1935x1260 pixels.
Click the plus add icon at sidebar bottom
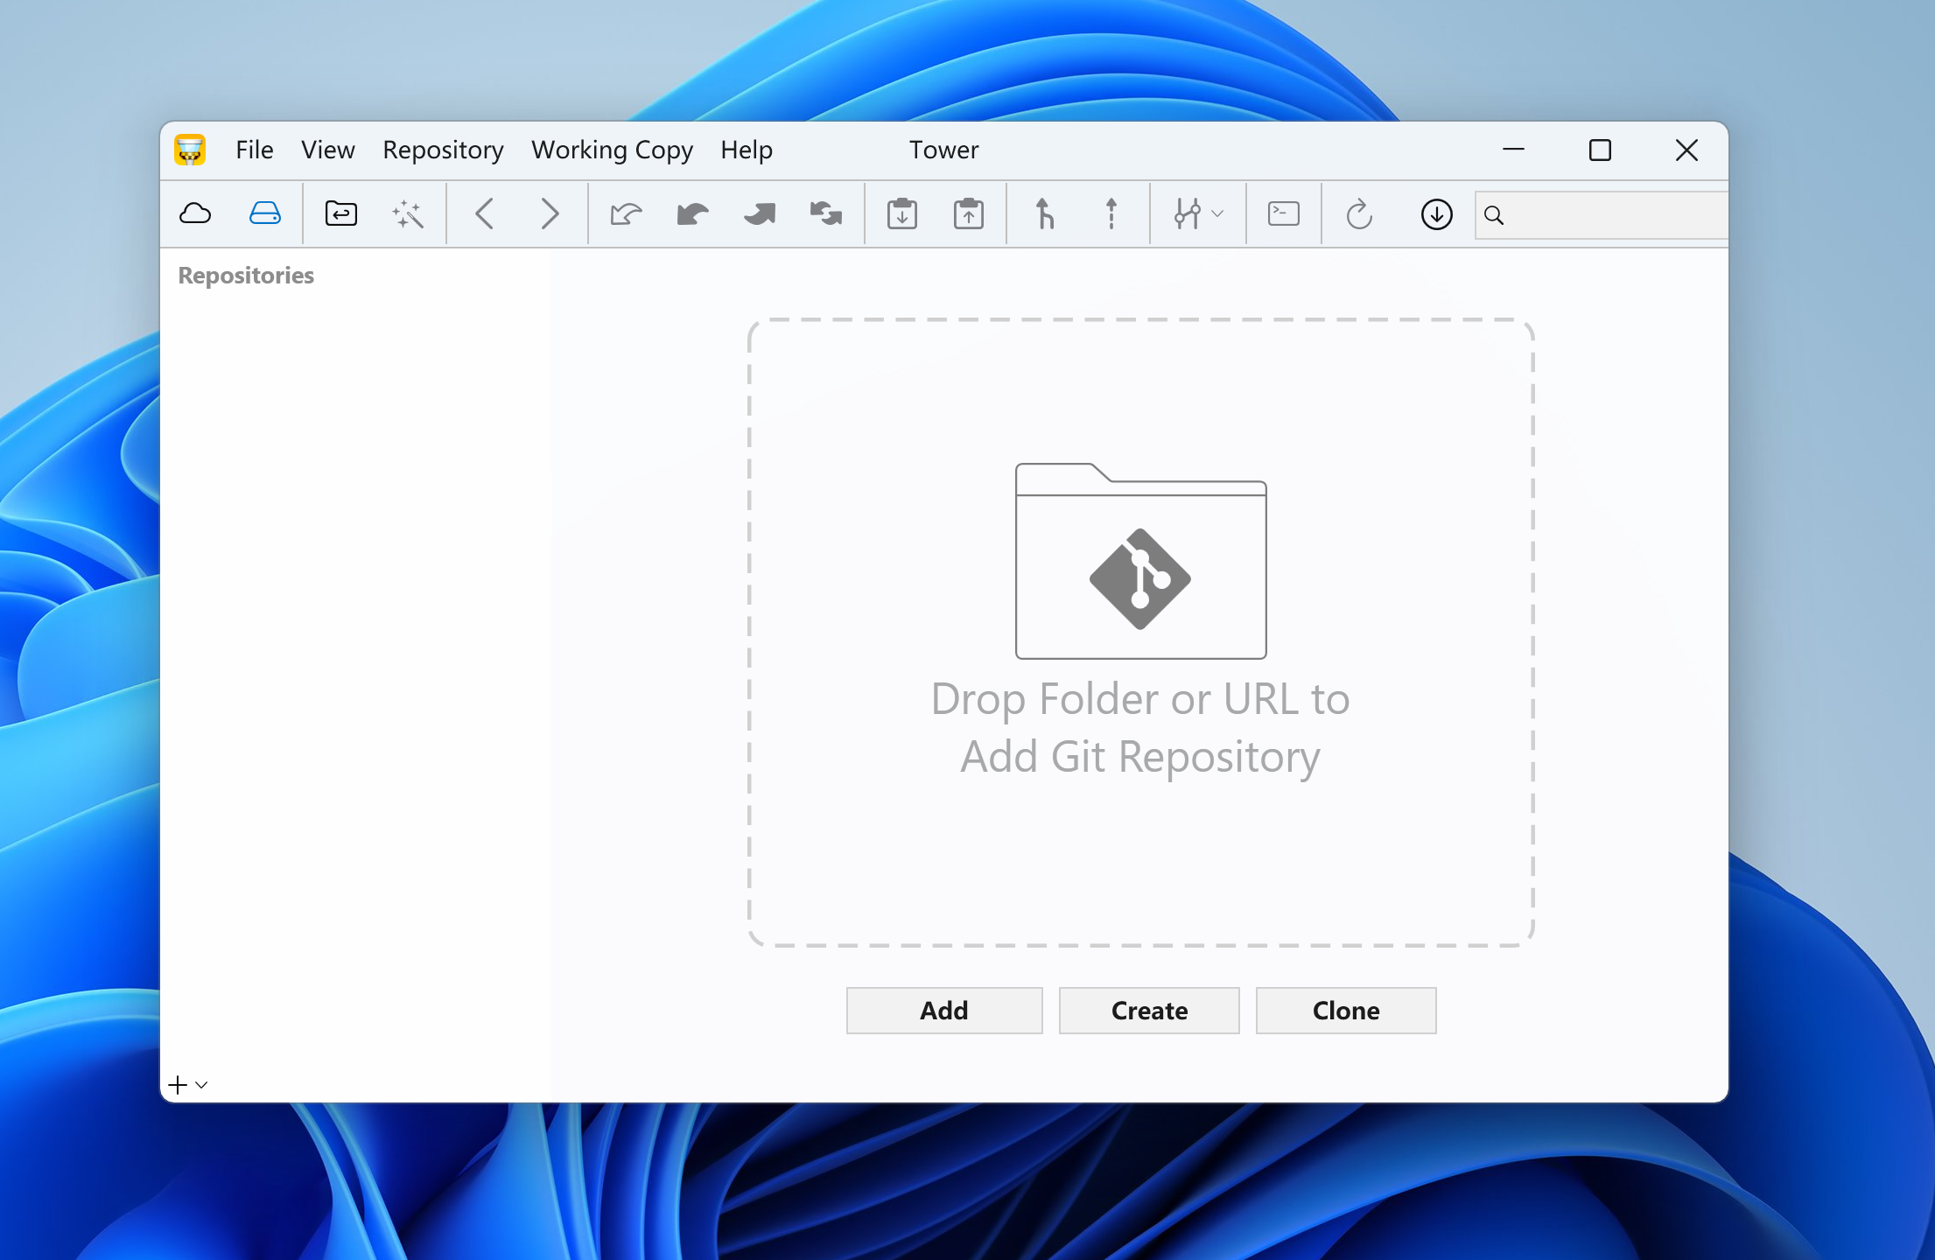pyautogui.click(x=178, y=1085)
